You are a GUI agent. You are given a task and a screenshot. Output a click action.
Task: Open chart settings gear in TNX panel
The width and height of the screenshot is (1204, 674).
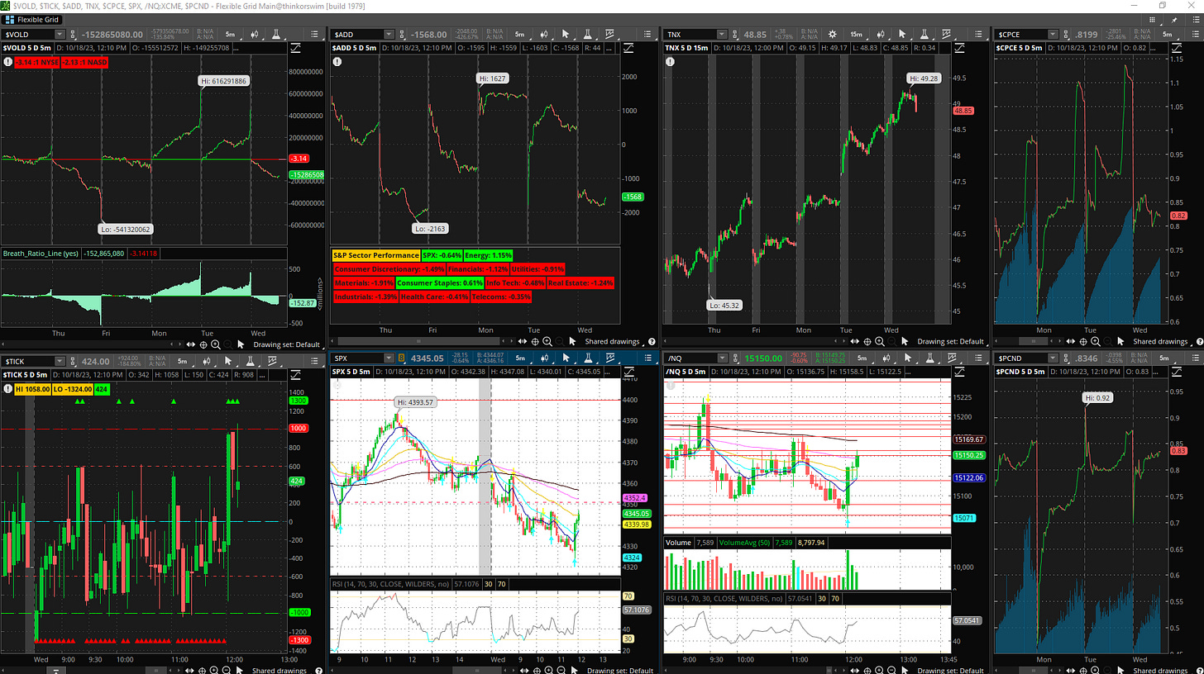coord(832,35)
